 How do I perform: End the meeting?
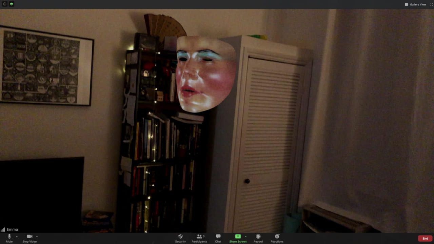pyautogui.click(x=425, y=238)
